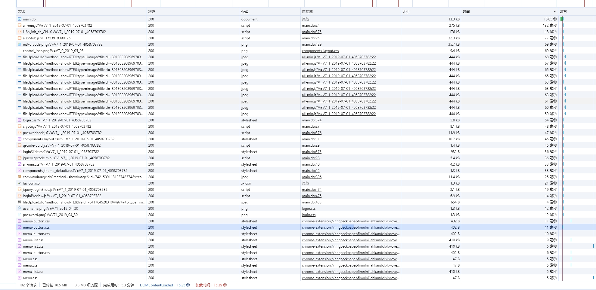Click the "275 kB" size value
This screenshot has height=290, width=596.
pyautogui.click(x=454, y=26)
